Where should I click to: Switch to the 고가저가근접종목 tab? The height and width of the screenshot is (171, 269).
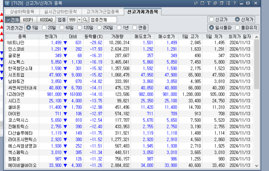(x=103, y=12)
